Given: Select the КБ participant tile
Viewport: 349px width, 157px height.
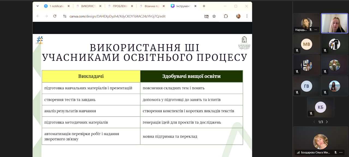Looking at the screenshot, I should pyautogui.click(x=320, y=107).
